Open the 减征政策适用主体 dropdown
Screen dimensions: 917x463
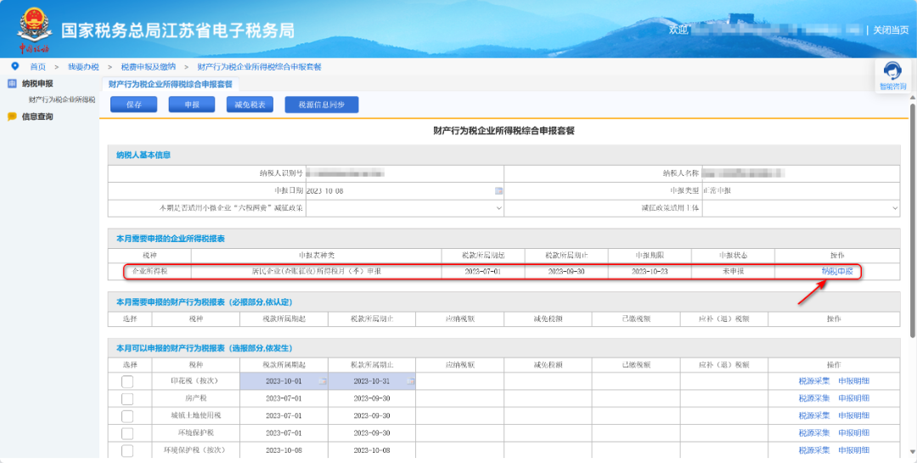click(801, 208)
